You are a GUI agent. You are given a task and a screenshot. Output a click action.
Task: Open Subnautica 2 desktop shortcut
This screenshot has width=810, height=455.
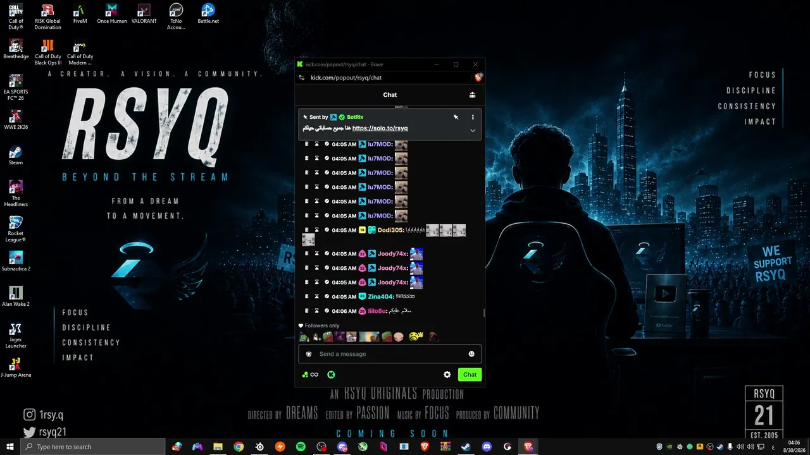(16, 262)
